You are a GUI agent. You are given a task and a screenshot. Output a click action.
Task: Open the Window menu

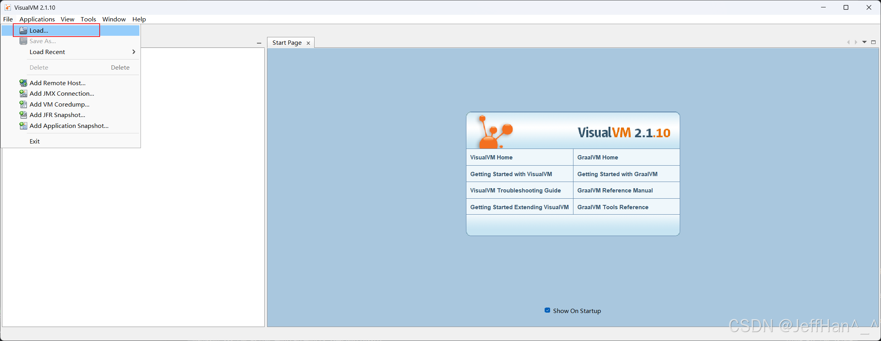(x=114, y=19)
